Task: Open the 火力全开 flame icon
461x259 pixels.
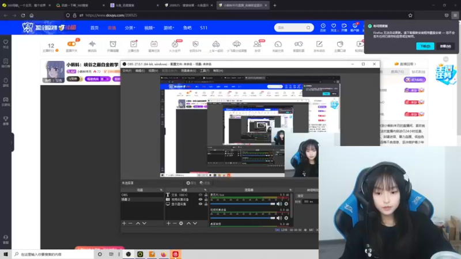Action: [175, 44]
